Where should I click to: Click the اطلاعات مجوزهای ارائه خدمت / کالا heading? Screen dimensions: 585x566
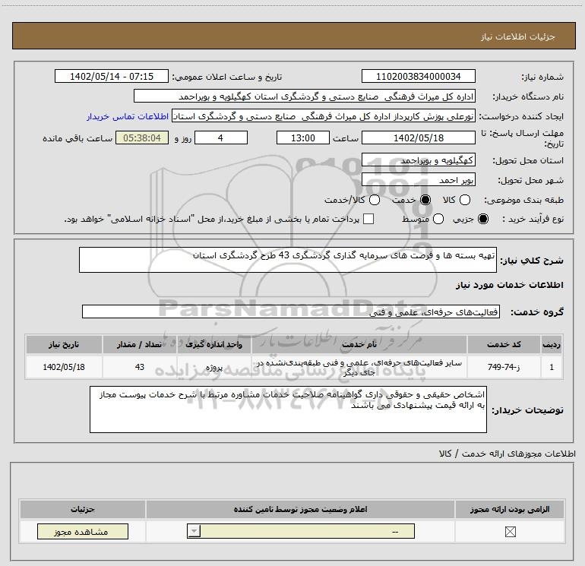pos(508,454)
